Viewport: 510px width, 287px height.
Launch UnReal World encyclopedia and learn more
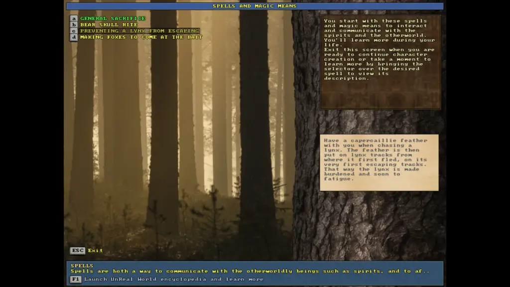174,279
